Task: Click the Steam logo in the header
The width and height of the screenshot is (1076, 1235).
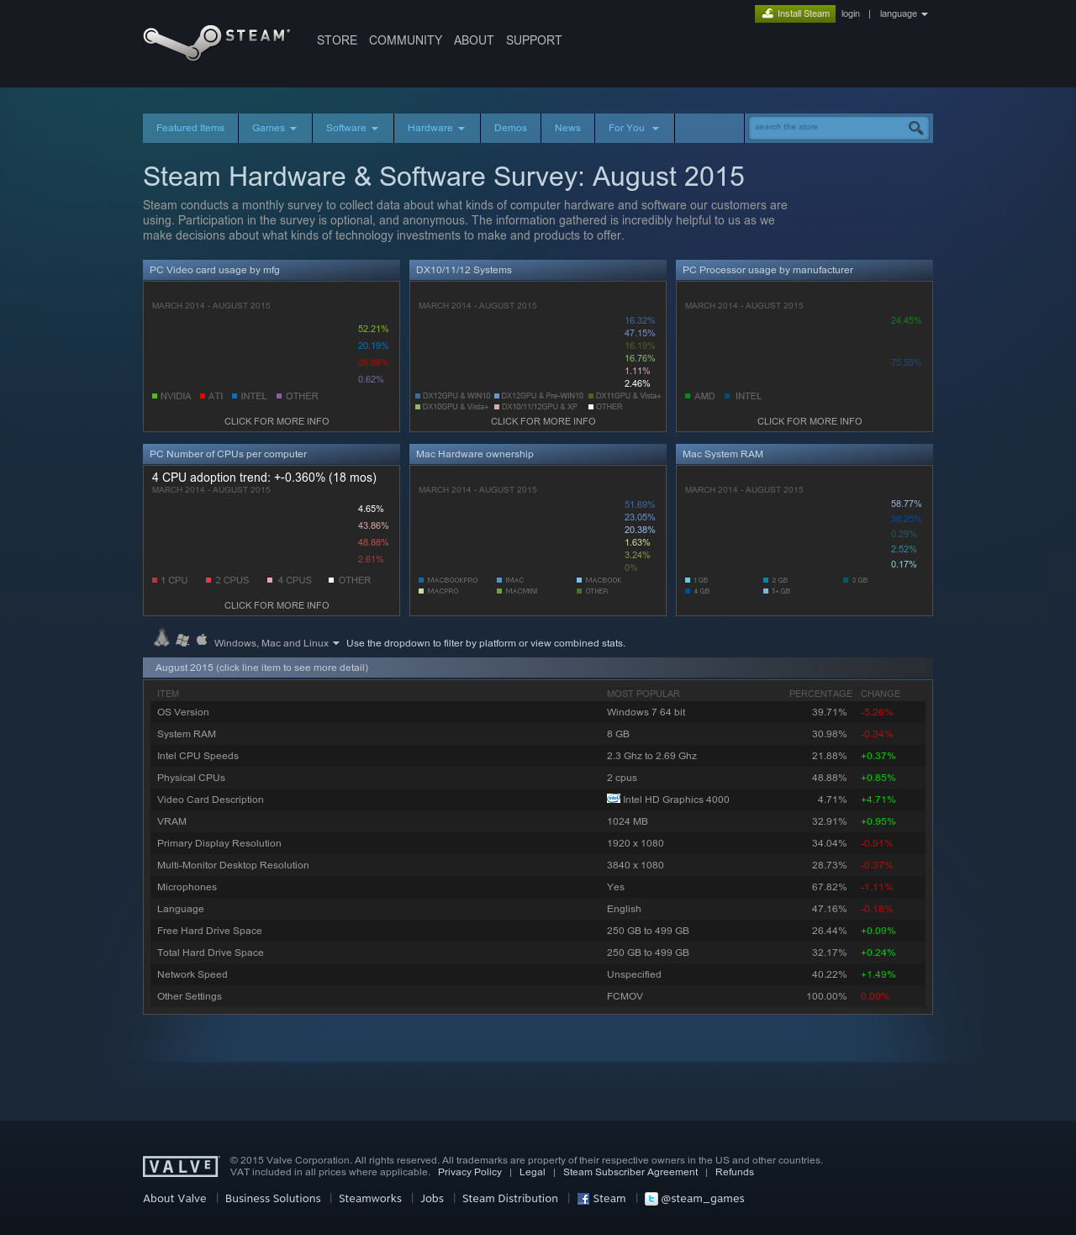Action: (217, 42)
